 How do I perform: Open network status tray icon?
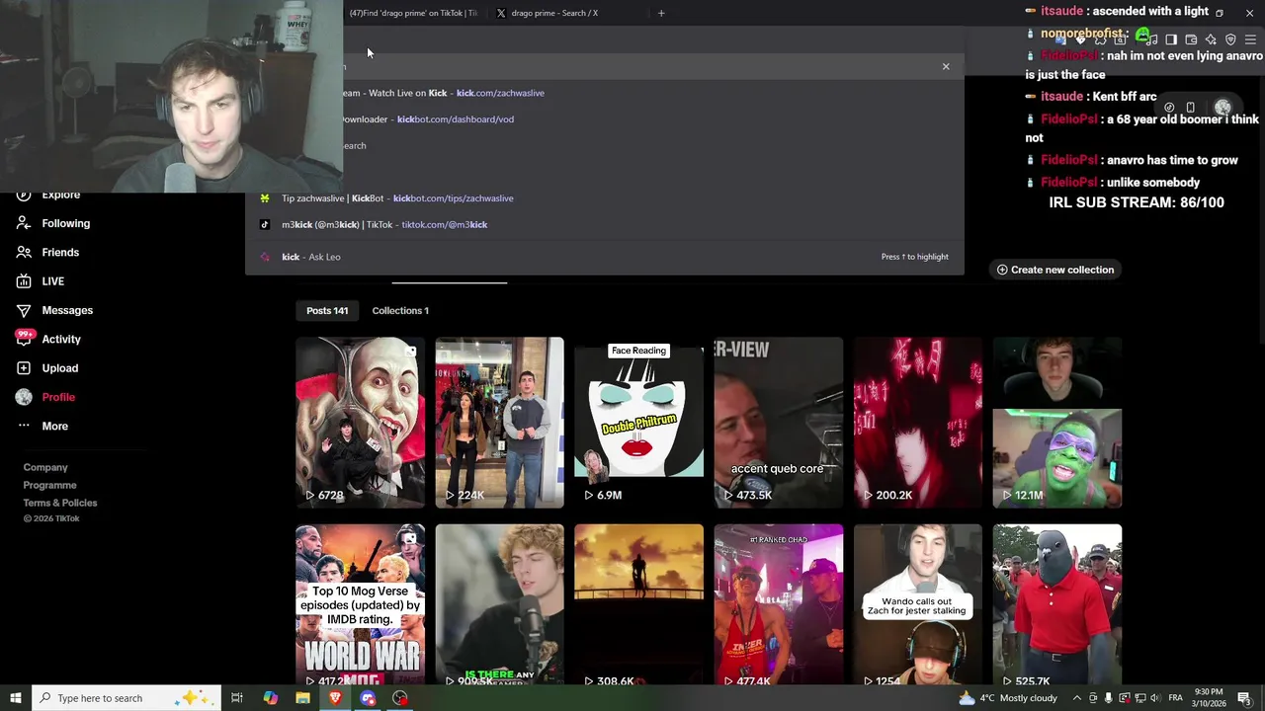point(1139,698)
